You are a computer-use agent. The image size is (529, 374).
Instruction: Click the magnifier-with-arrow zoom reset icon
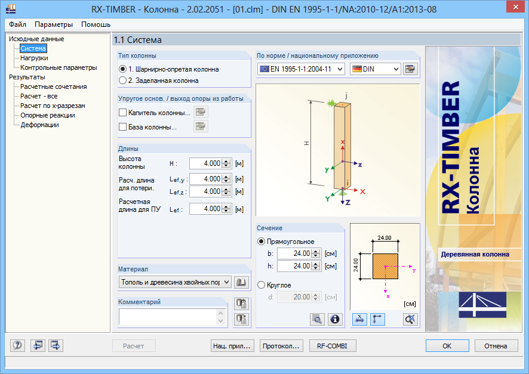click(410, 319)
